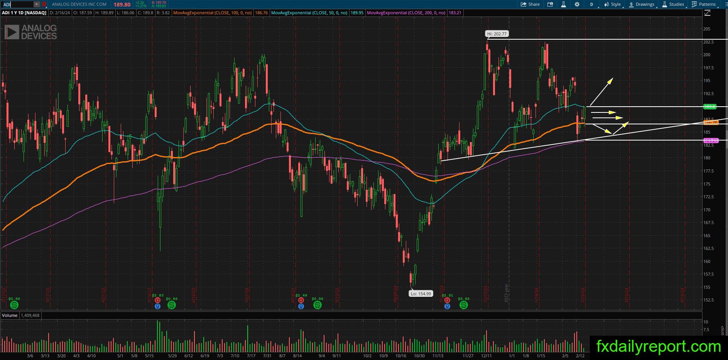
Task: Click the blue lightbulb icon under $2.83
Action: [x=157, y=306]
